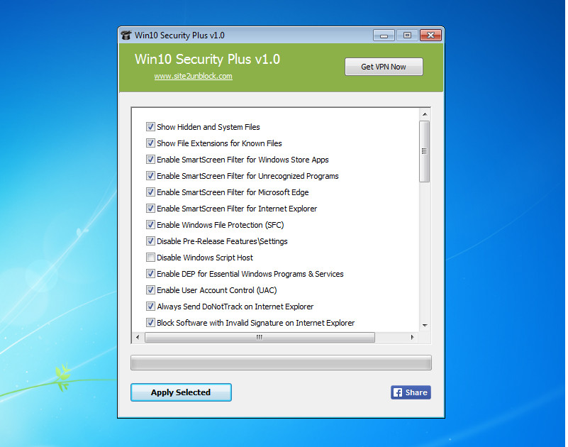568x447 pixels.
Task: Click the hat app icon in title bar
Action: point(126,35)
